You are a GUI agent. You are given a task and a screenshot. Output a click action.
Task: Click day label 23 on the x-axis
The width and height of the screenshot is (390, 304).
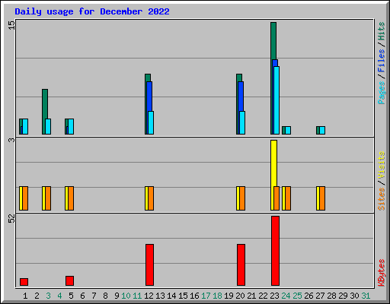(274, 296)
